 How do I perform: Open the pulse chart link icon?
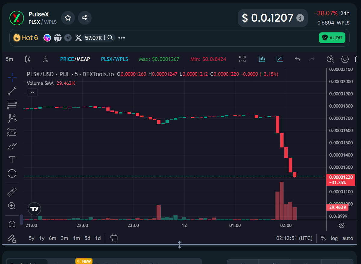(x=47, y=38)
